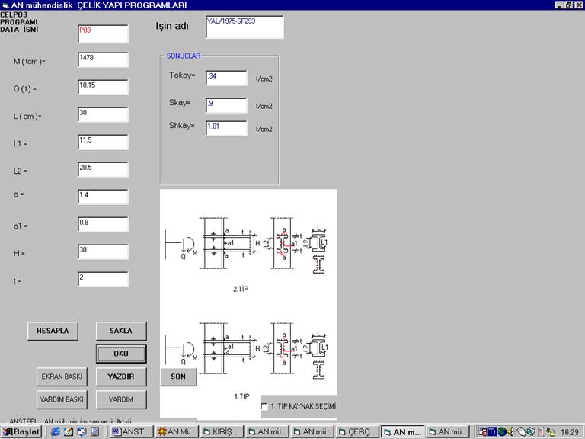Open the Başlat start menu
Screen dimensions: 585x439
21,432
